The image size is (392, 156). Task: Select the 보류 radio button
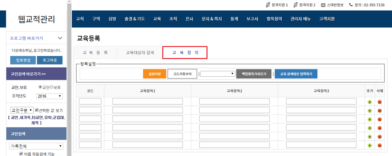click(52, 87)
